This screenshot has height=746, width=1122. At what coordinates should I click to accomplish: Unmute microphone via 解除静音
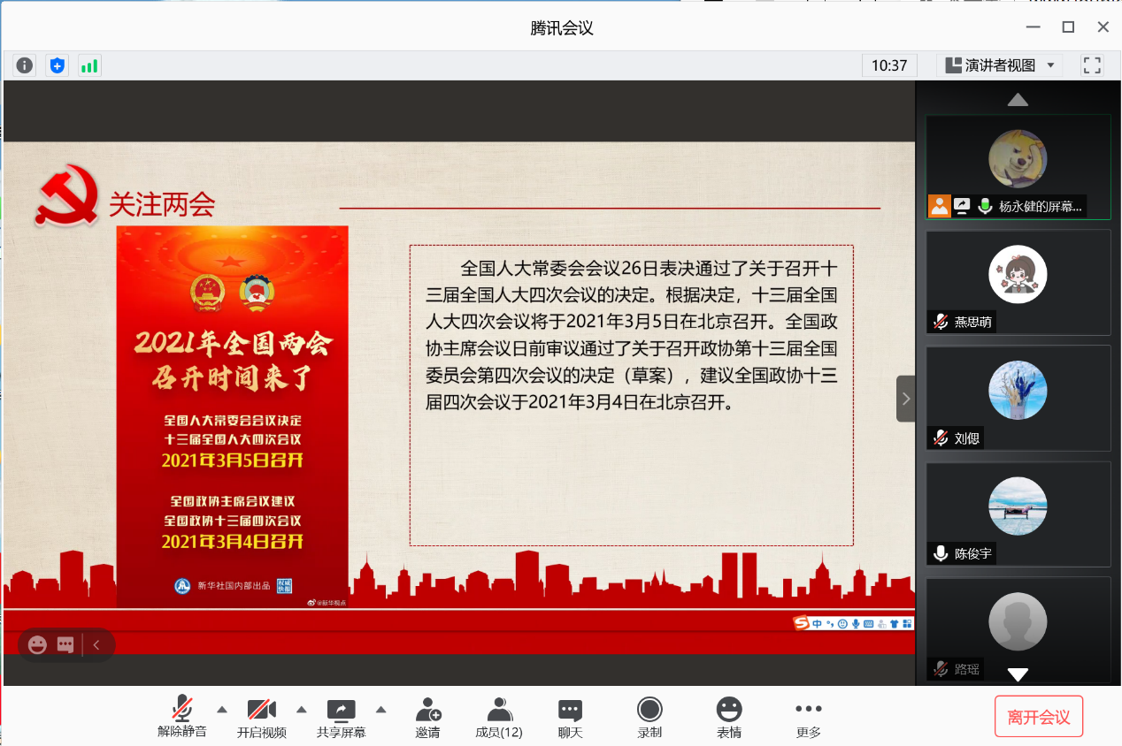point(182,717)
